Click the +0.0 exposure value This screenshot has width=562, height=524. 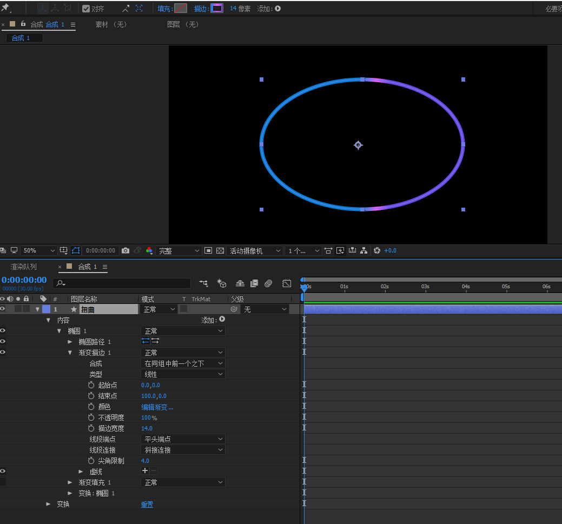391,250
